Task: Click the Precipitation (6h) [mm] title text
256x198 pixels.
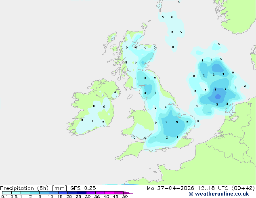Action: [34, 188]
